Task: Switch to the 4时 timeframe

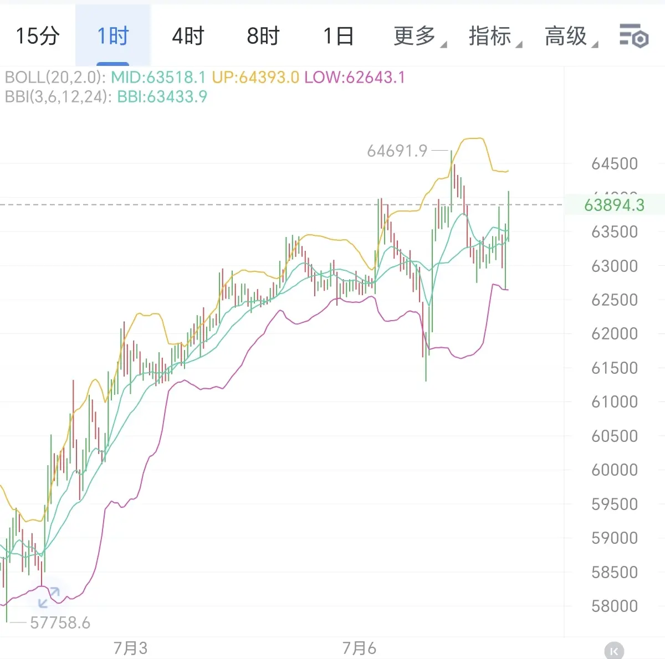Action: 188,36
